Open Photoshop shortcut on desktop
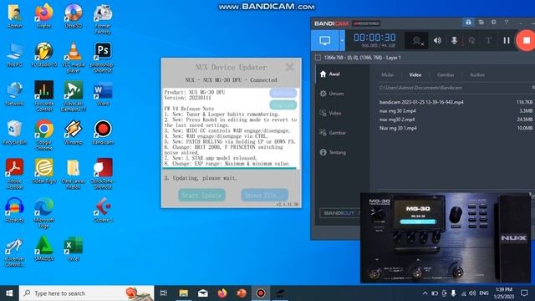The height and width of the screenshot is (301, 535). (103, 58)
